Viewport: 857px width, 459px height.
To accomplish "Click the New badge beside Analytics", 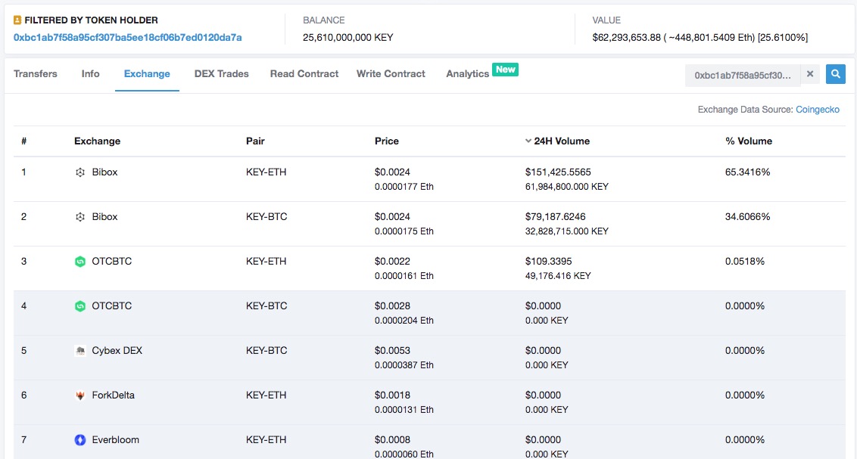I will (x=505, y=70).
